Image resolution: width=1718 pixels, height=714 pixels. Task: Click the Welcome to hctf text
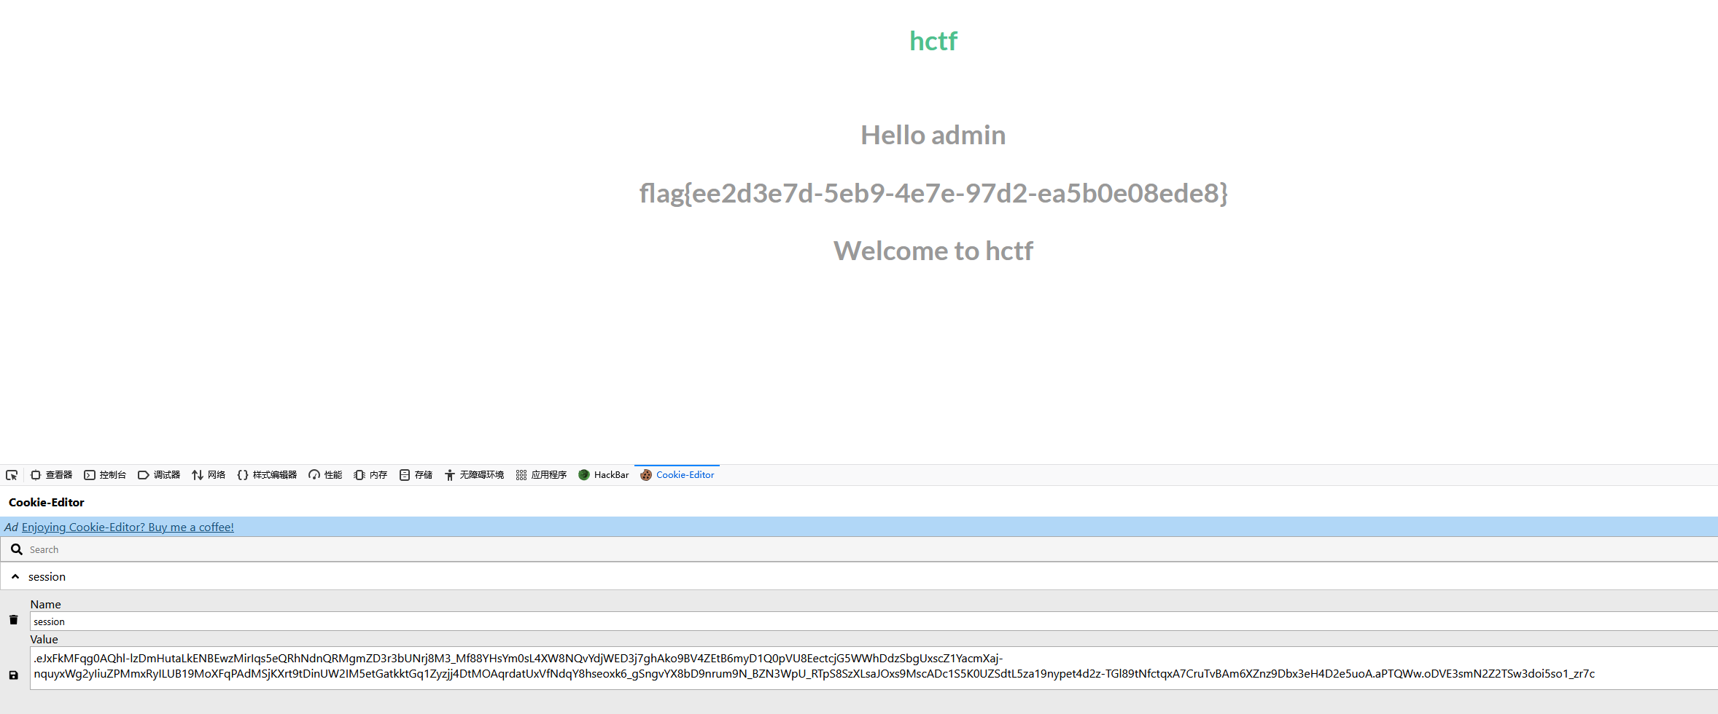click(933, 251)
